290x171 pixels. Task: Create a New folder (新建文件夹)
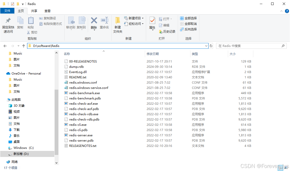pos(118,25)
